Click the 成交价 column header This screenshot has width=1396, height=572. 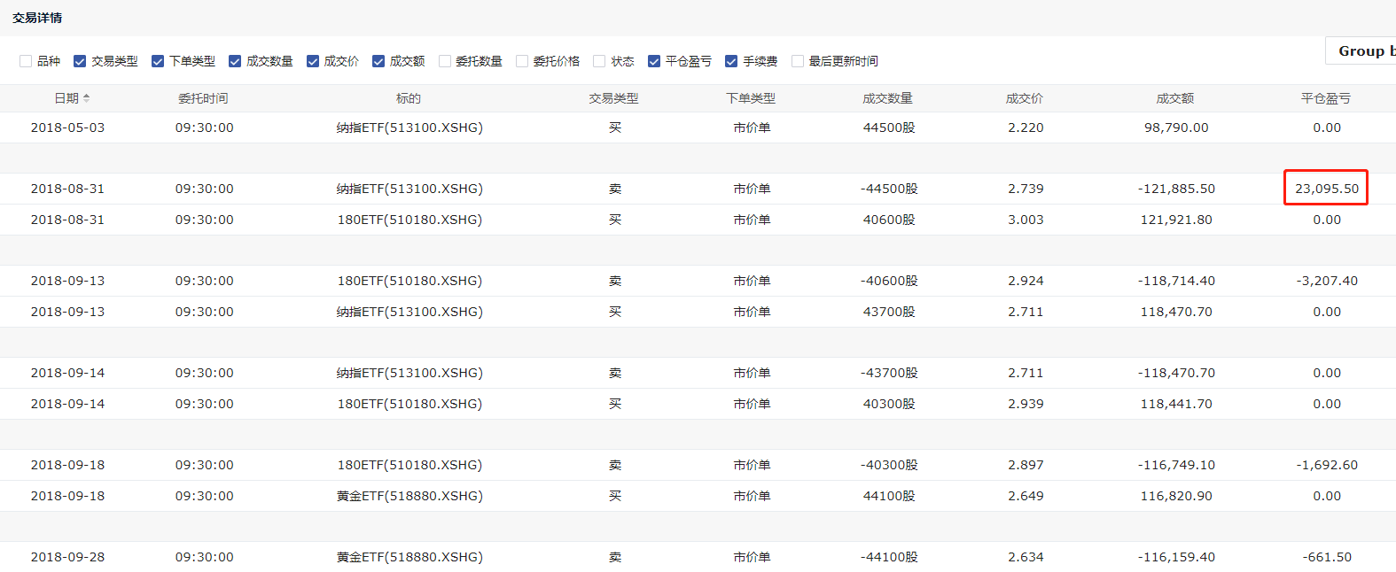click(x=1025, y=98)
